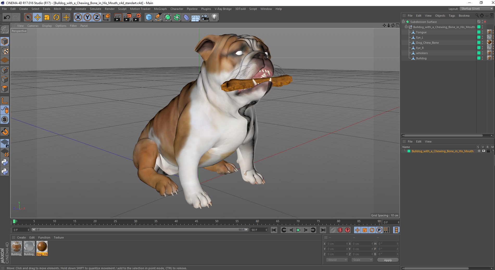Open the Scale mode dropdown
The height and width of the screenshot is (270, 495).
(362, 260)
